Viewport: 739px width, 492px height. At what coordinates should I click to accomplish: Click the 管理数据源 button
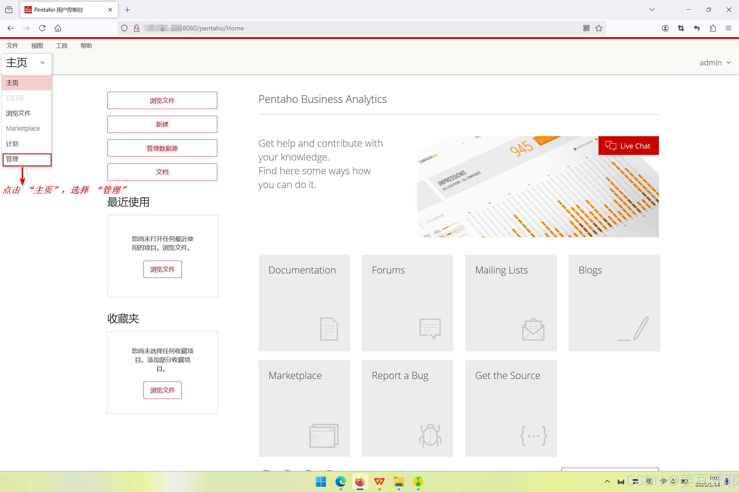coord(162,148)
